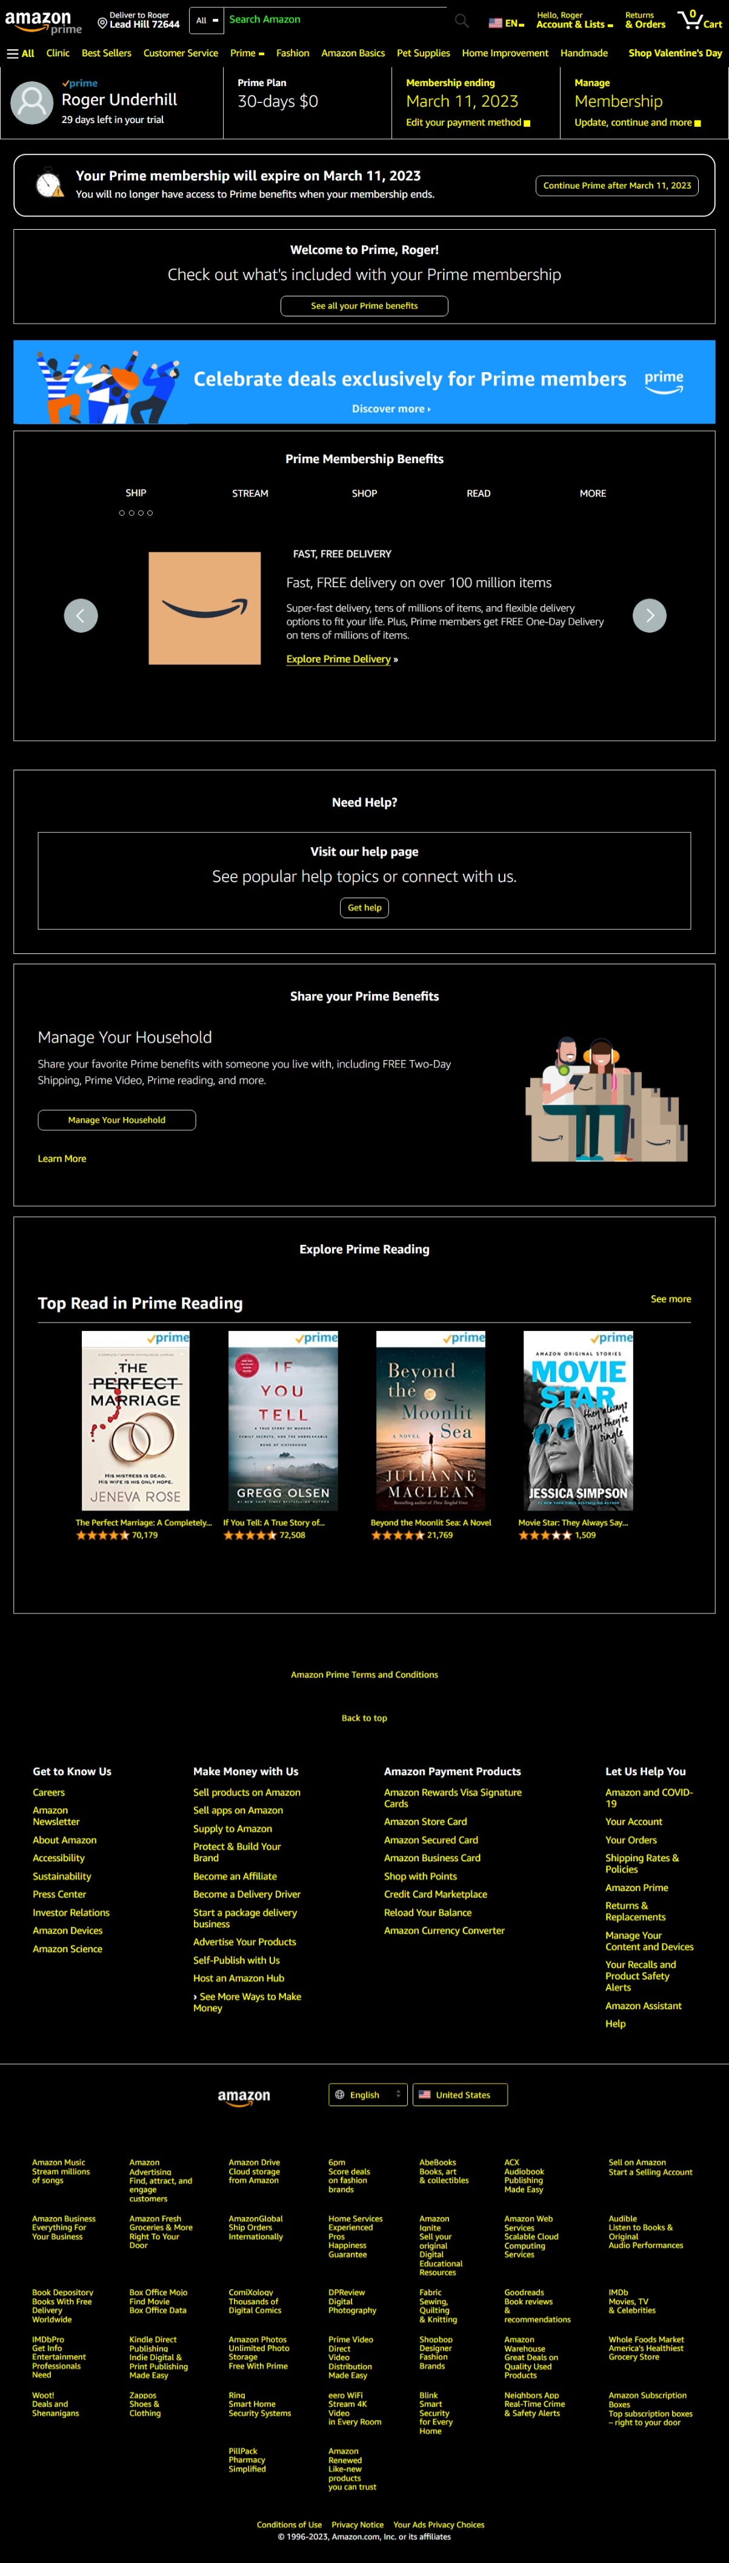Open the footer English language selector

click(367, 2095)
